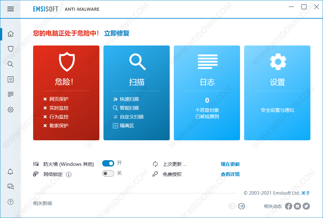Image resolution: width=323 pixels, height=218 pixels.
Task: Open the Facebook icon
Action: click(289, 206)
